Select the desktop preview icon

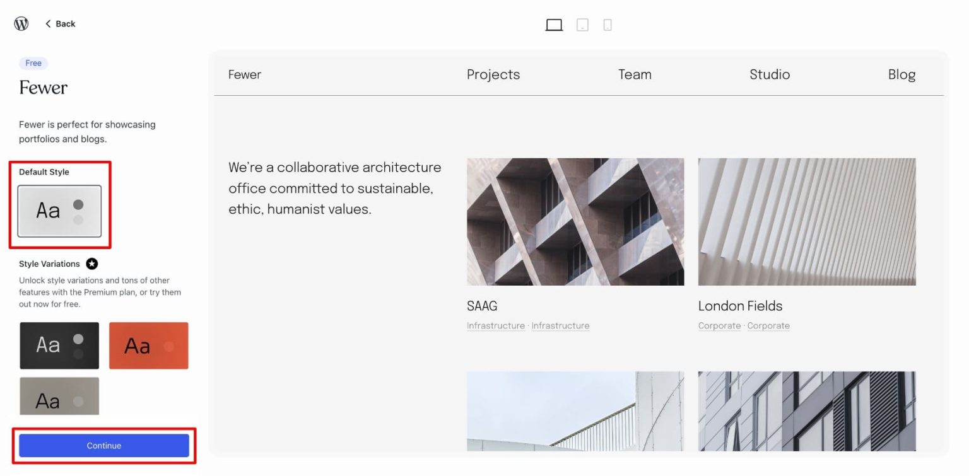554,24
